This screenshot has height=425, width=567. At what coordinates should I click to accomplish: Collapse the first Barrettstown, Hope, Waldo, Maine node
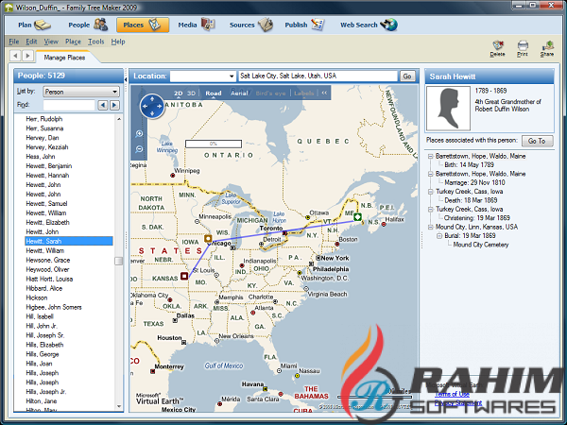(431, 156)
